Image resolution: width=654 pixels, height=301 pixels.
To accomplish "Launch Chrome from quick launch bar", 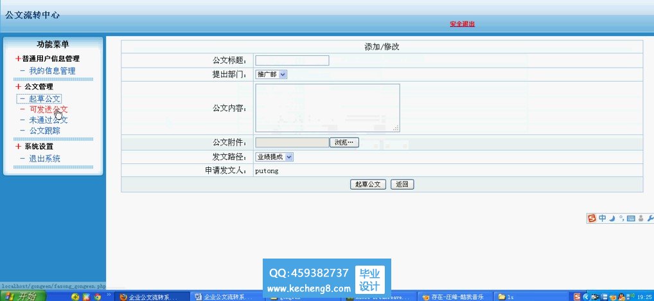I will (97, 297).
